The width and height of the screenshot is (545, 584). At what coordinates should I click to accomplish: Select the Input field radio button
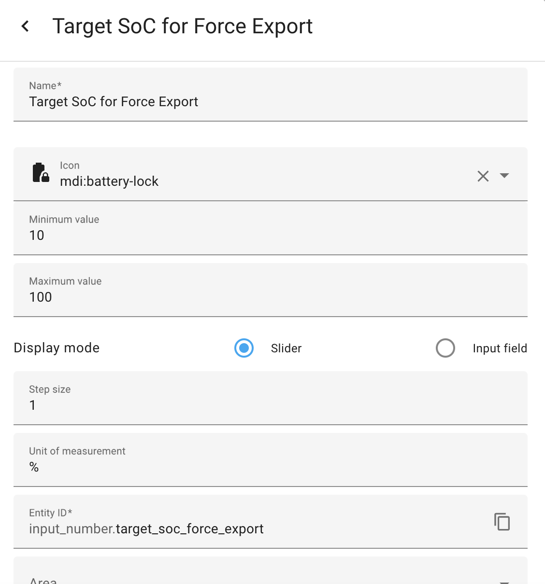(x=445, y=348)
